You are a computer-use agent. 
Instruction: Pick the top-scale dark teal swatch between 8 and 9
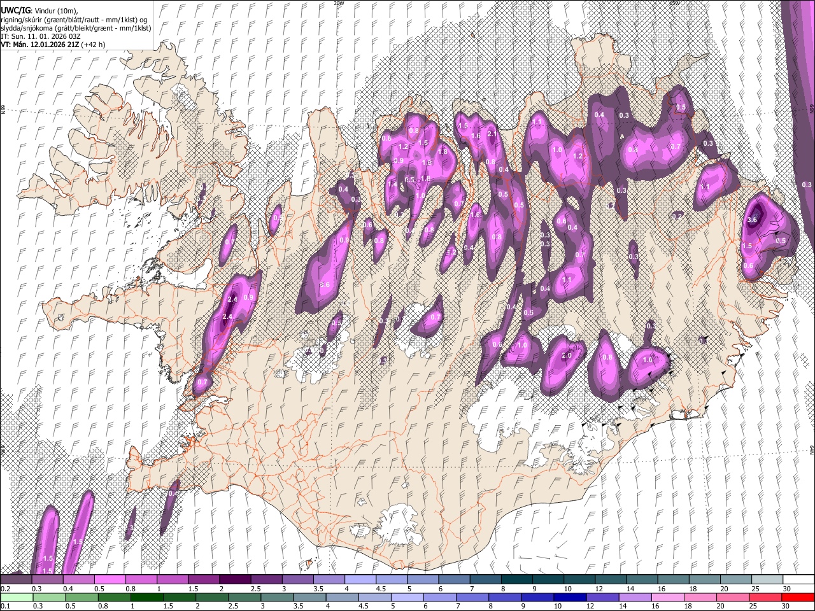517,580
